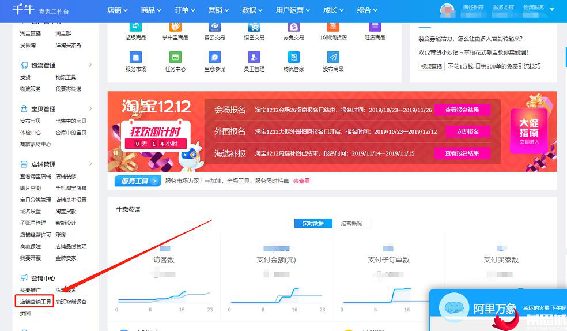
Task: Click the 千牛 logo in header
Action: [x=24, y=10]
